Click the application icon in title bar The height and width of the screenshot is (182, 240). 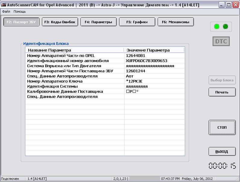point(3,5)
